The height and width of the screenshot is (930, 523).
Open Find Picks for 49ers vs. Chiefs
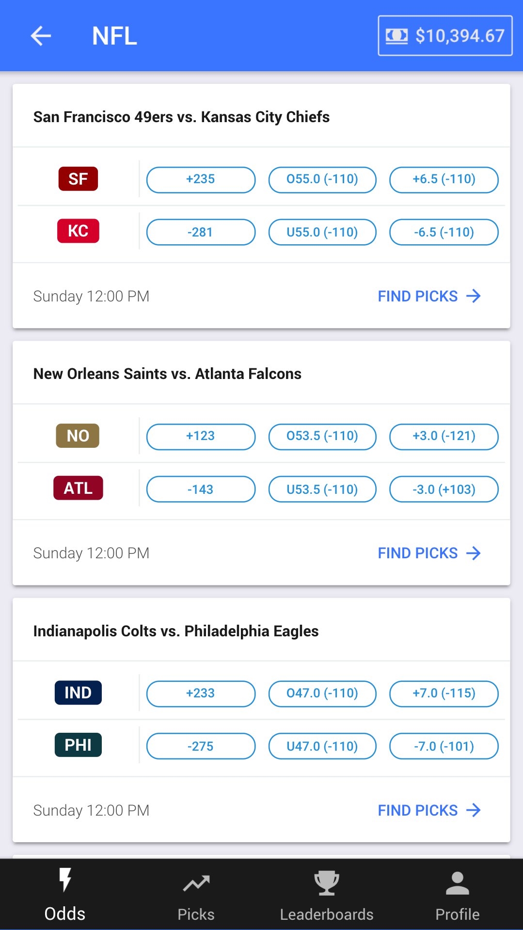[x=428, y=296]
